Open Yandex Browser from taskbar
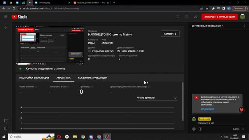Image resolution: width=249 pixels, height=140 pixels. 67,136
